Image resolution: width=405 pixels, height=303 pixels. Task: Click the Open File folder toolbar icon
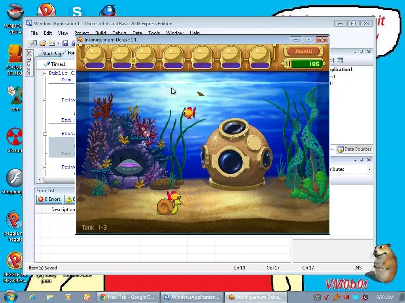click(x=43, y=43)
